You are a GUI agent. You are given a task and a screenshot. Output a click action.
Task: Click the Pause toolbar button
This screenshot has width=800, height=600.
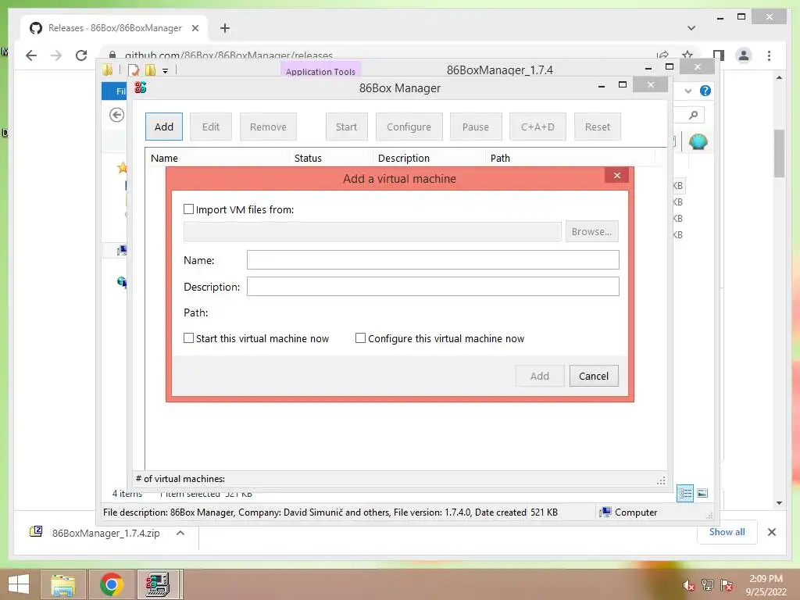pos(476,127)
